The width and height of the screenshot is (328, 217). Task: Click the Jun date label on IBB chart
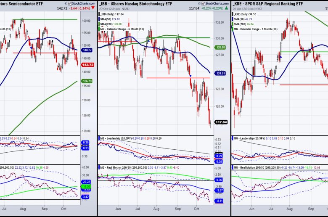118,209
